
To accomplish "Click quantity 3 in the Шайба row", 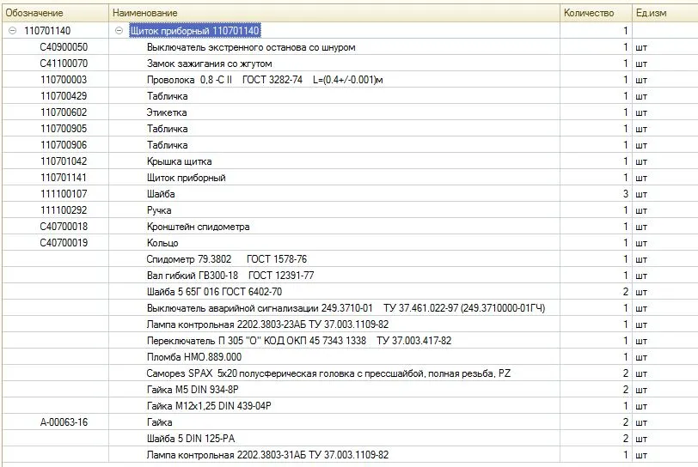I will coord(626,194).
